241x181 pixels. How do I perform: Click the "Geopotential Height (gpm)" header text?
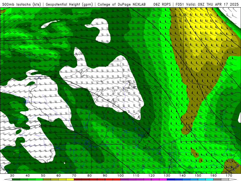click(x=69, y=5)
